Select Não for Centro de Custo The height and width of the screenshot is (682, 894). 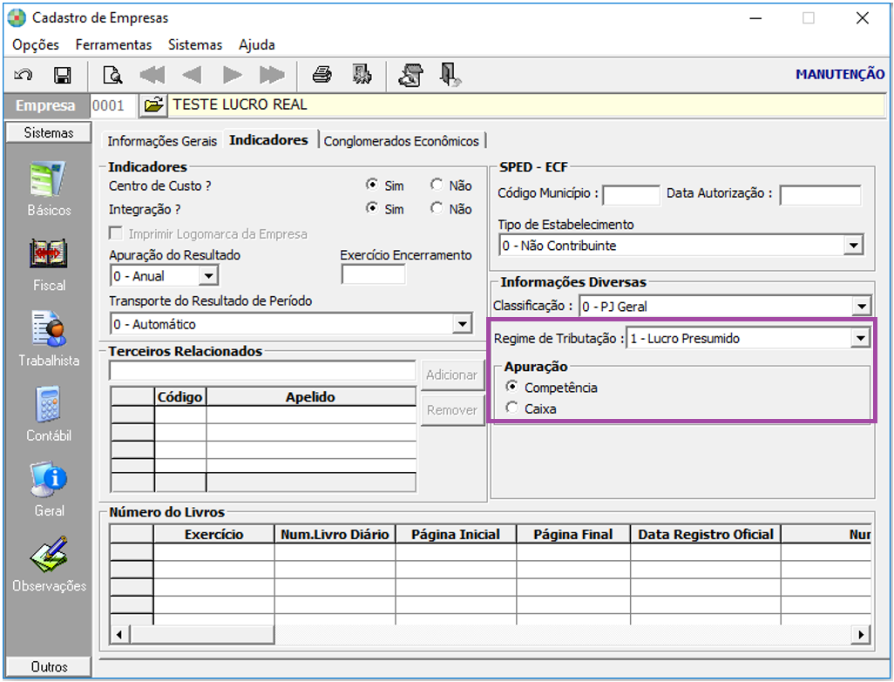[437, 185]
